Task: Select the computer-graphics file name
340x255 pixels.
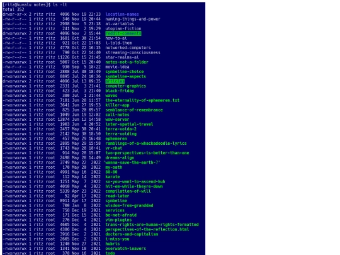Action: [125, 86]
